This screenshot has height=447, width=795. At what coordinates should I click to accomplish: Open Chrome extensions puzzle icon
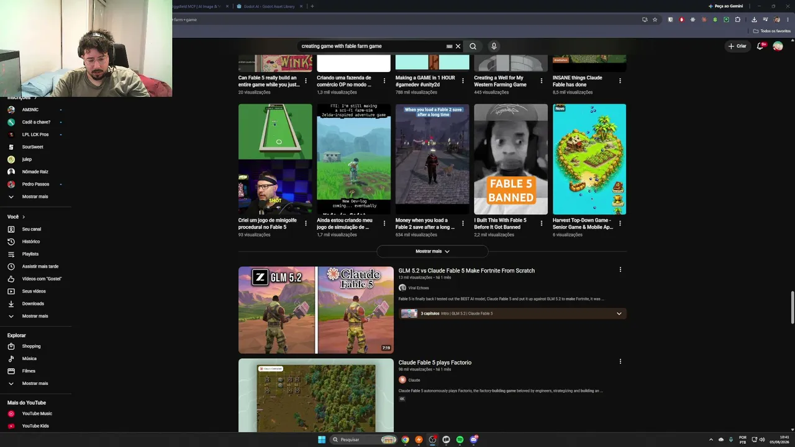click(737, 19)
